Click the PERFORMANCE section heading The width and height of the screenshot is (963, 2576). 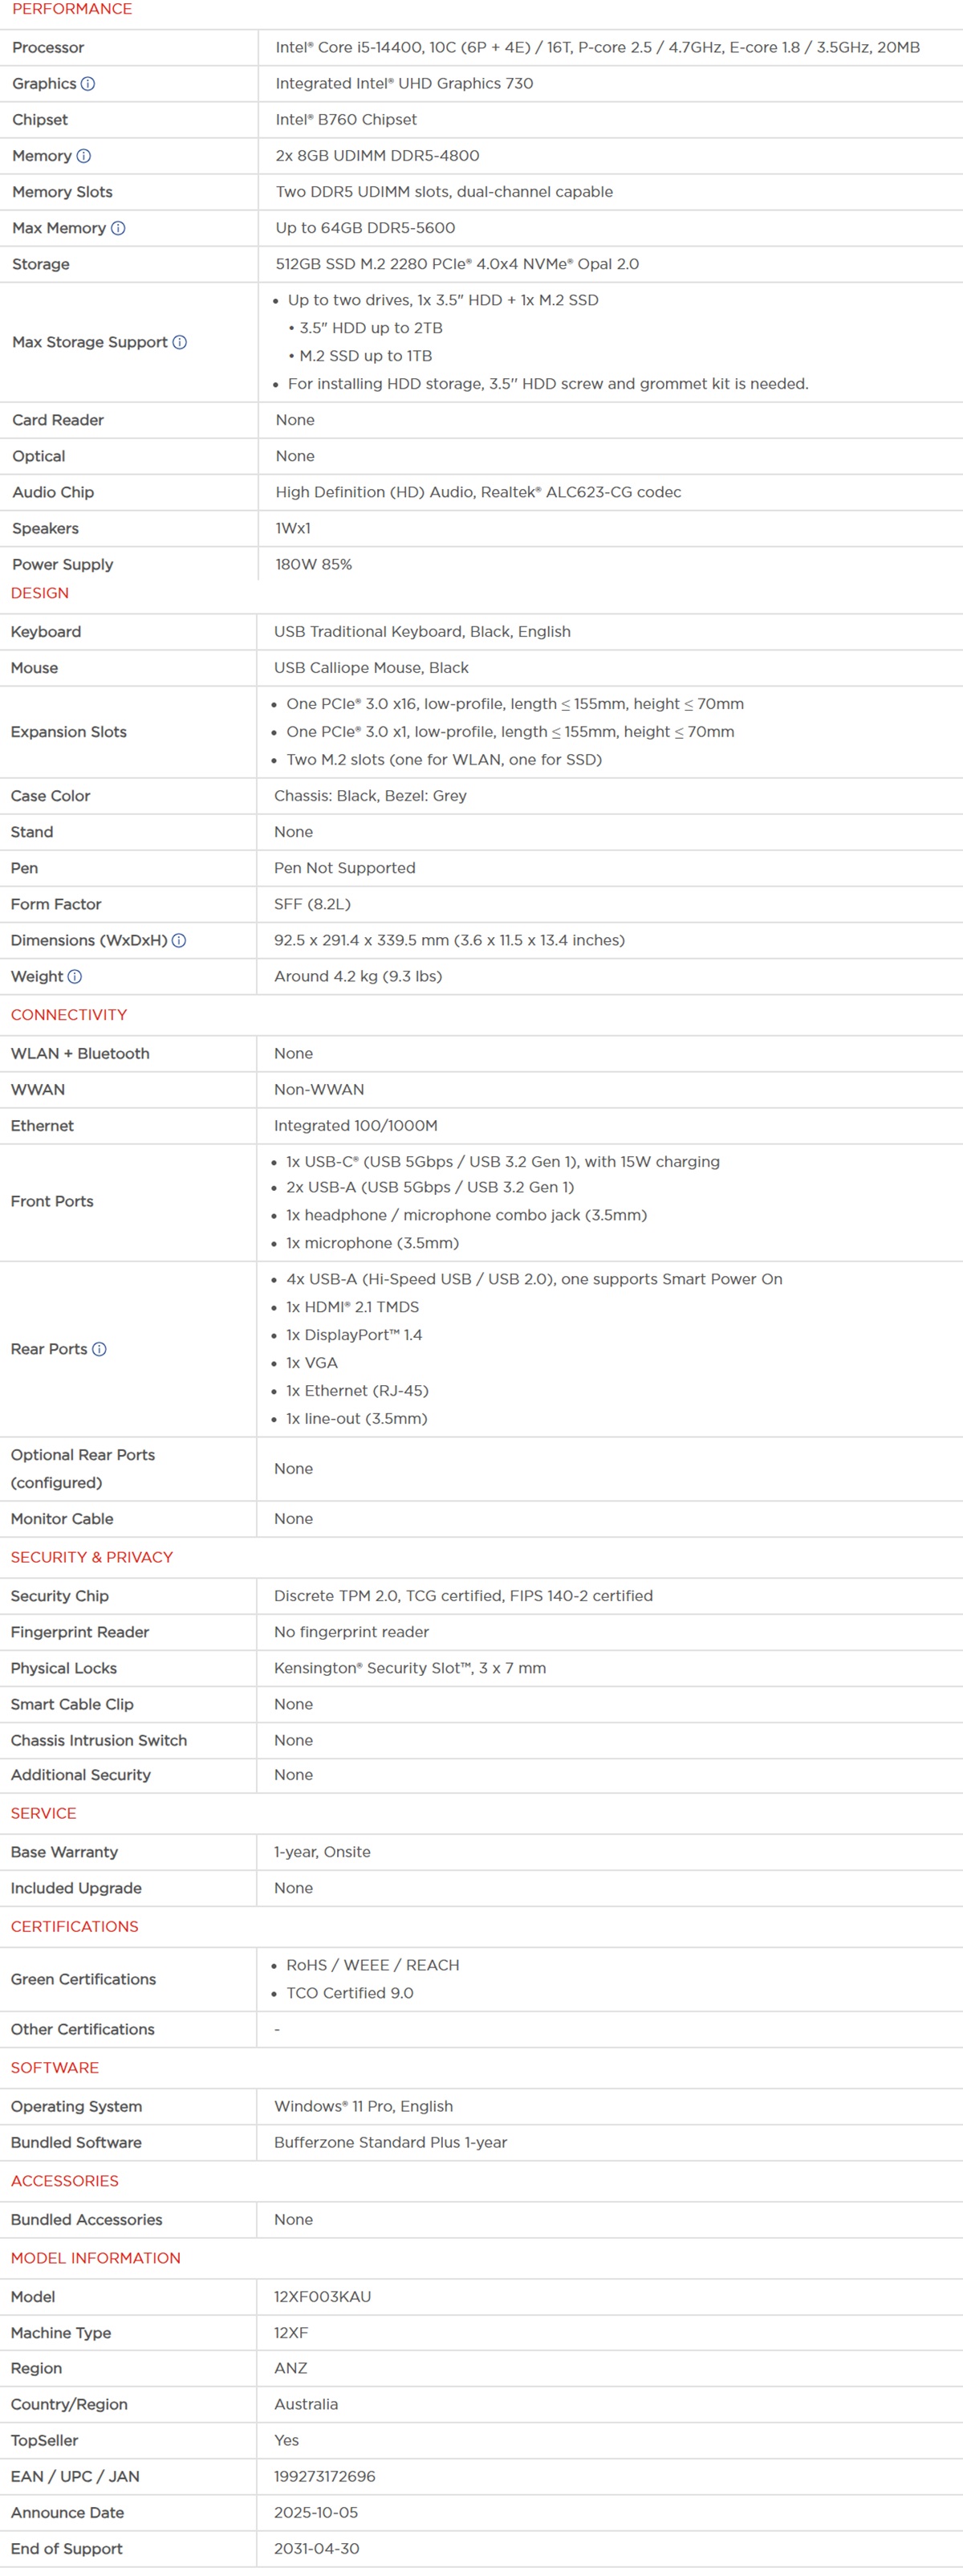tap(72, 9)
